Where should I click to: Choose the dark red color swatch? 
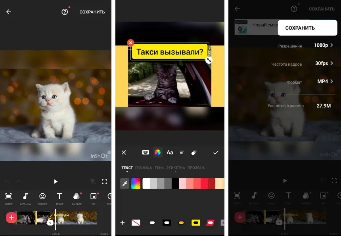pyautogui.click(x=212, y=184)
